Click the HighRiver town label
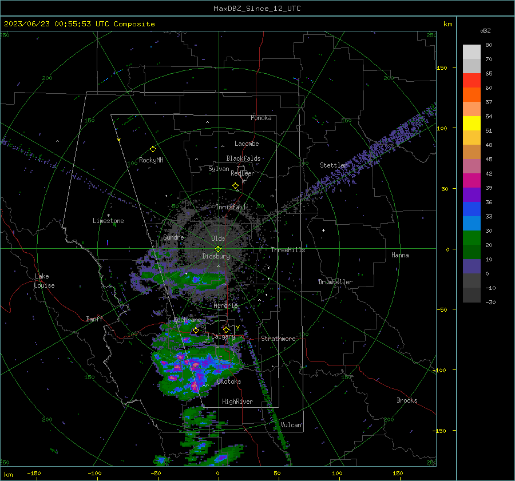 [x=237, y=402]
